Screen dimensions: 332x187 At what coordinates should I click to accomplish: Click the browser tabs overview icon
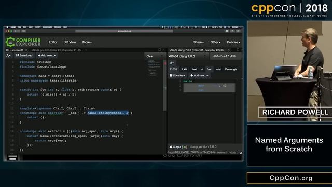tap(239, 31)
